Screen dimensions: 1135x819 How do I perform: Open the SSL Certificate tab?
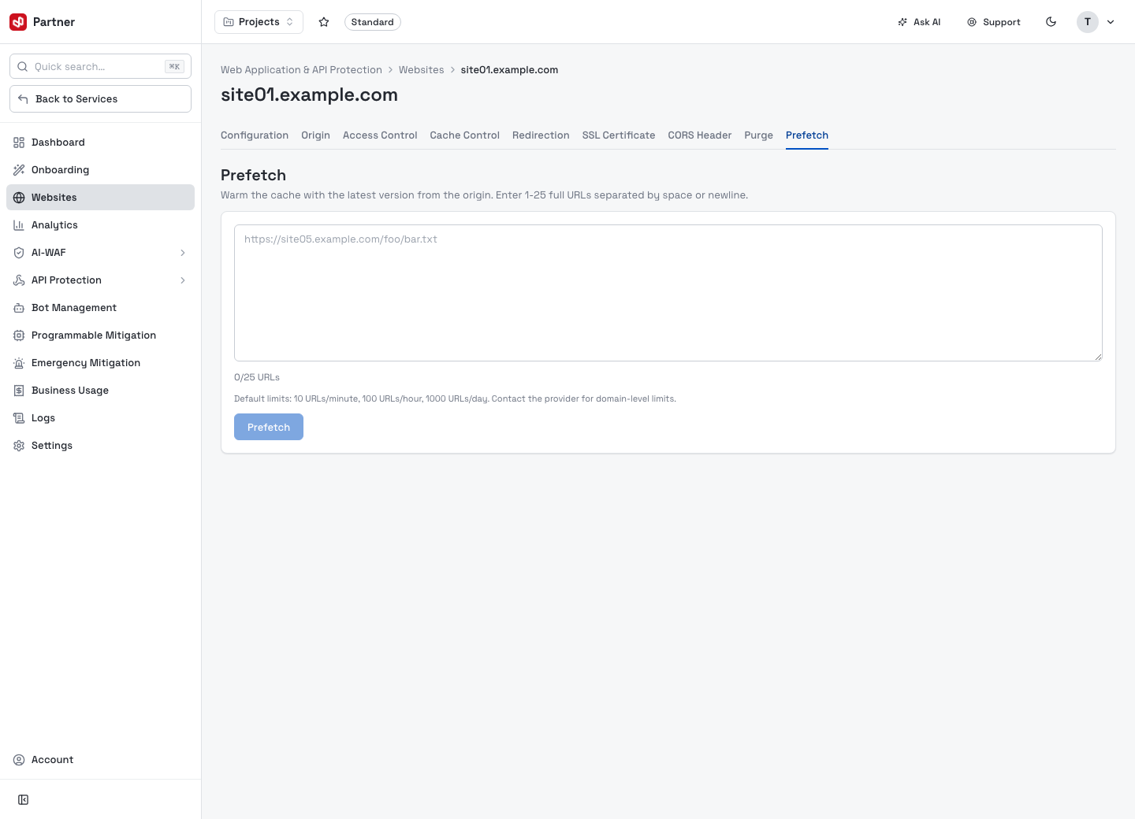click(619, 135)
